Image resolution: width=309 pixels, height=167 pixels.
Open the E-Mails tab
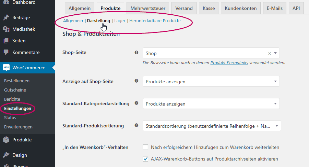[x=274, y=8]
